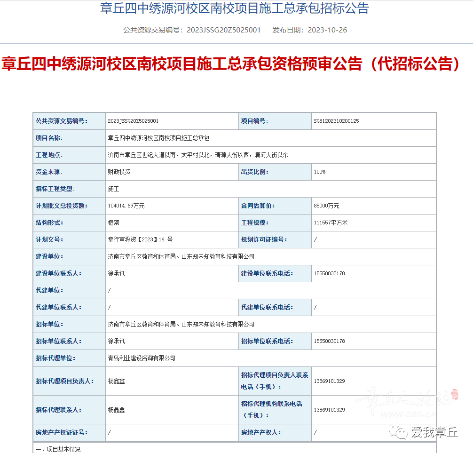Select the value 框架
Viewport: 473px width, 453px height.
[x=113, y=223]
